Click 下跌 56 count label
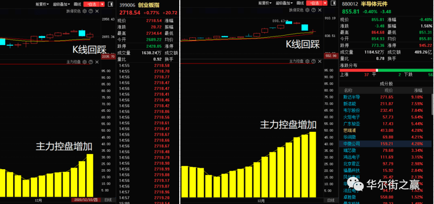434x204 pixels. click(418, 75)
